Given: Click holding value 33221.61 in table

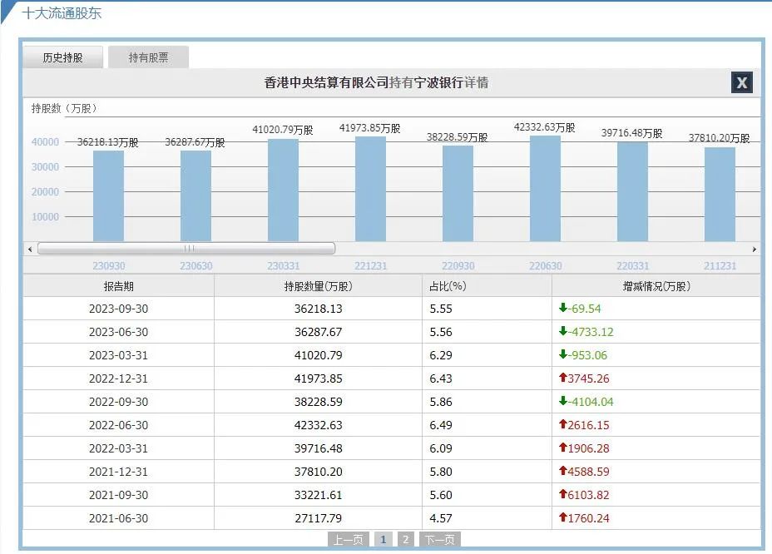Looking at the screenshot, I should 318,495.
